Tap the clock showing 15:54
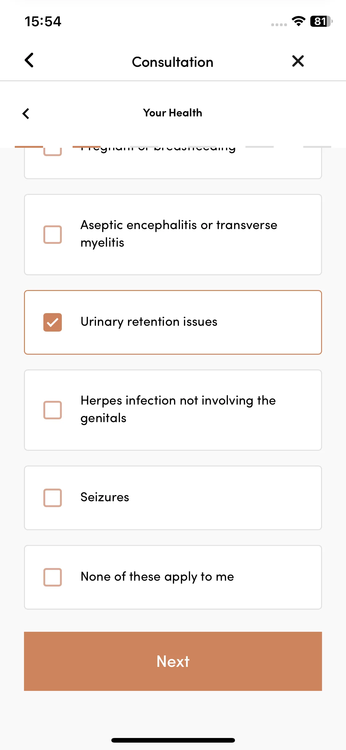Screen dimensions: 346x750 (43, 22)
